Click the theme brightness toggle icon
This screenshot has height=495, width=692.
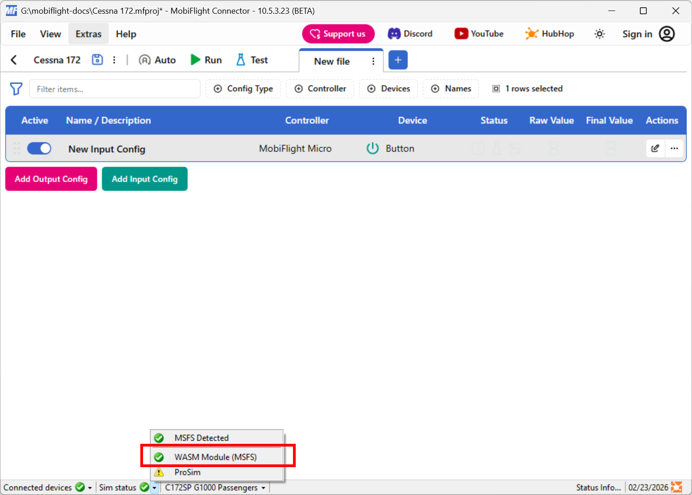coord(599,33)
